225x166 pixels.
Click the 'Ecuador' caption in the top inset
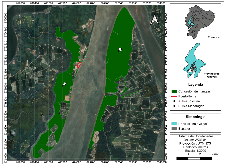[x=214, y=37]
